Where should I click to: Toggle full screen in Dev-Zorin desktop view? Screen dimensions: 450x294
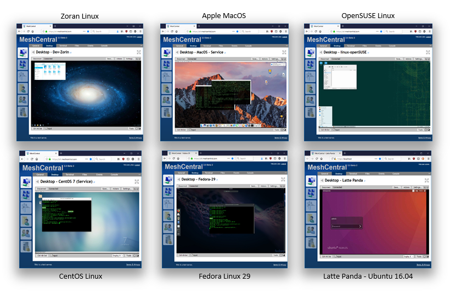click(139, 52)
